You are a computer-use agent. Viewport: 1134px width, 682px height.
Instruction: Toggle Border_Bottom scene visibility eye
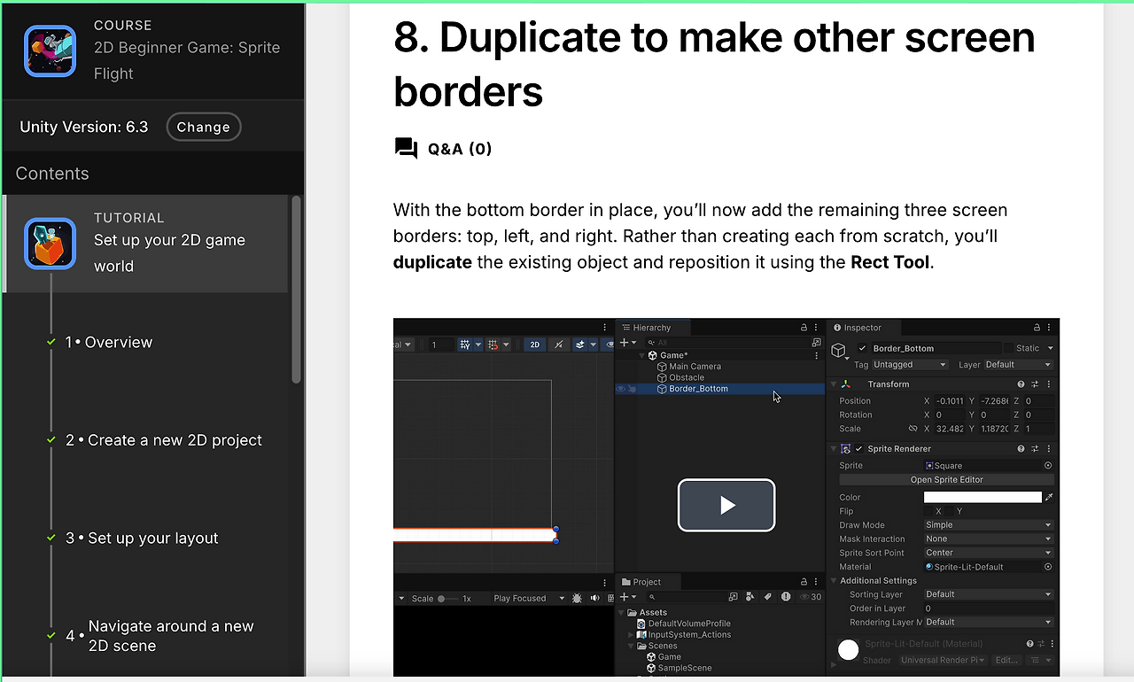621,389
